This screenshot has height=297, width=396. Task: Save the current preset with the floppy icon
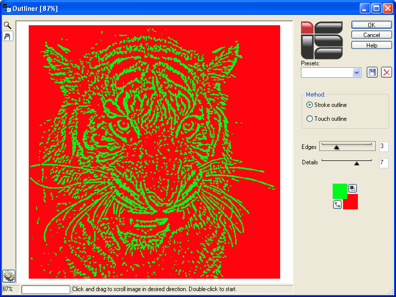(372, 72)
